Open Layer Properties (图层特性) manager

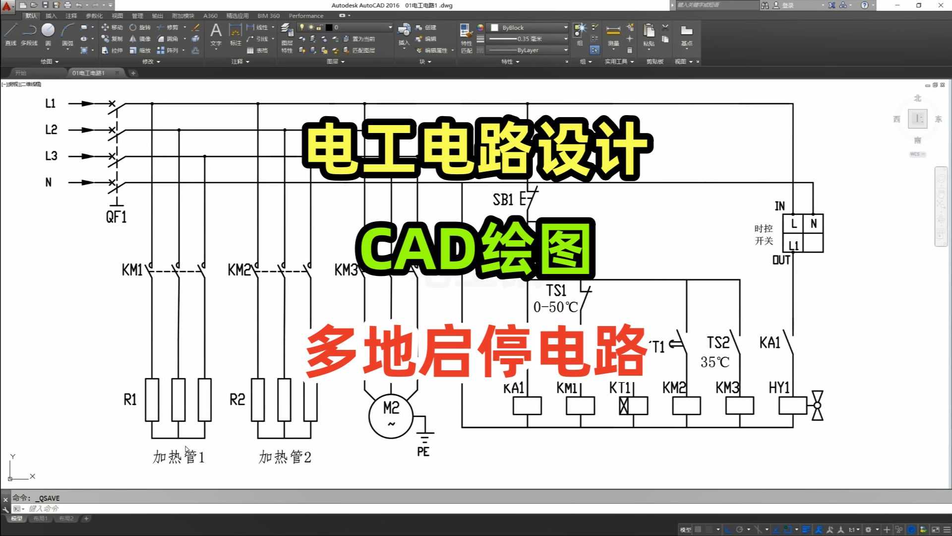pos(287,38)
